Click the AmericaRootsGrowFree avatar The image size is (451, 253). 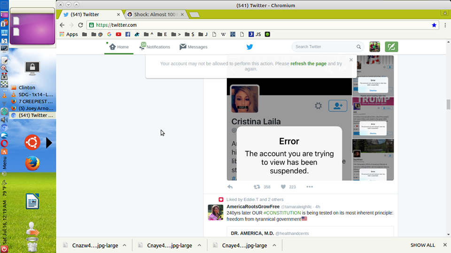pyautogui.click(x=216, y=213)
